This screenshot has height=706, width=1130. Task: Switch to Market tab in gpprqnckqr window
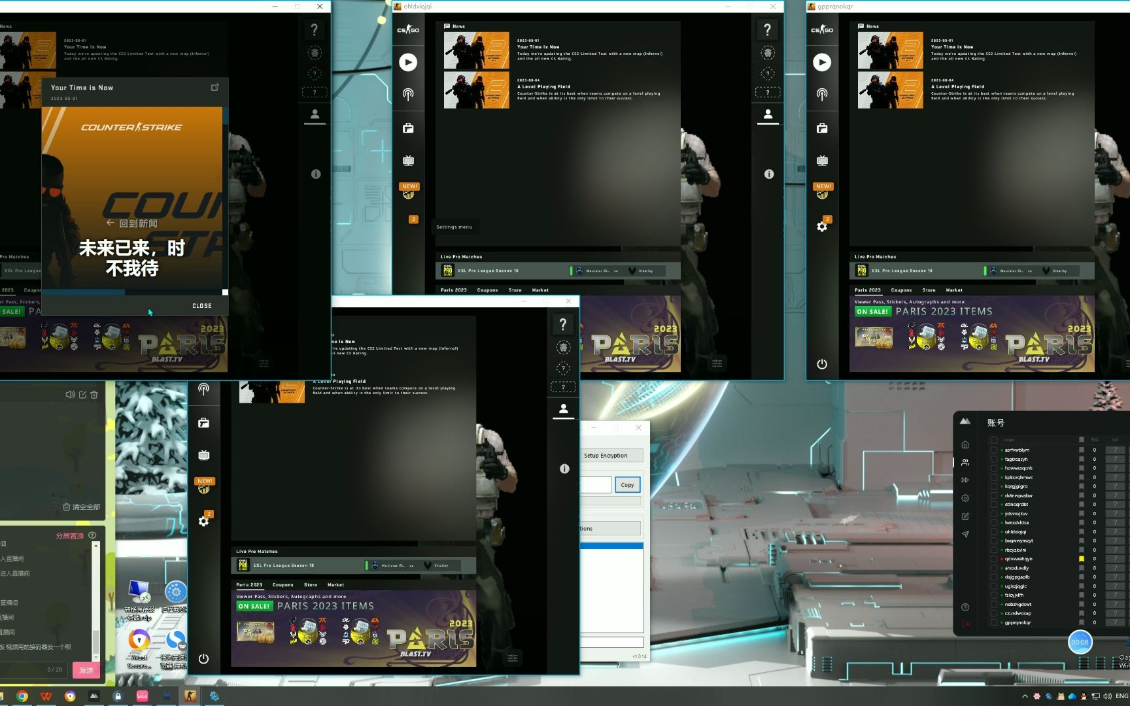click(954, 290)
